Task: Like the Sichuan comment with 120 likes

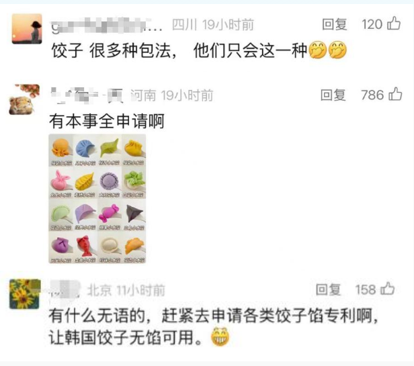Action: click(394, 24)
